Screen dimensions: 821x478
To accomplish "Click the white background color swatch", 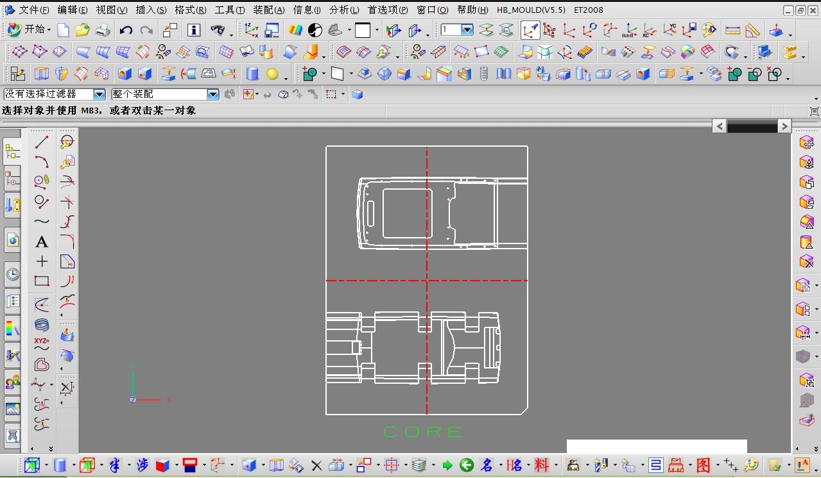I will tap(363, 30).
